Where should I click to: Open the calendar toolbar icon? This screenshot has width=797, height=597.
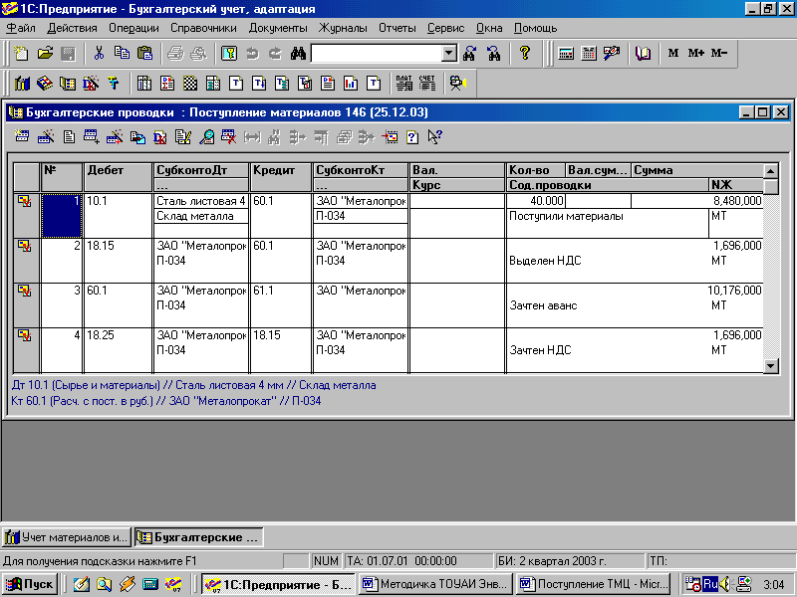pos(589,54)
